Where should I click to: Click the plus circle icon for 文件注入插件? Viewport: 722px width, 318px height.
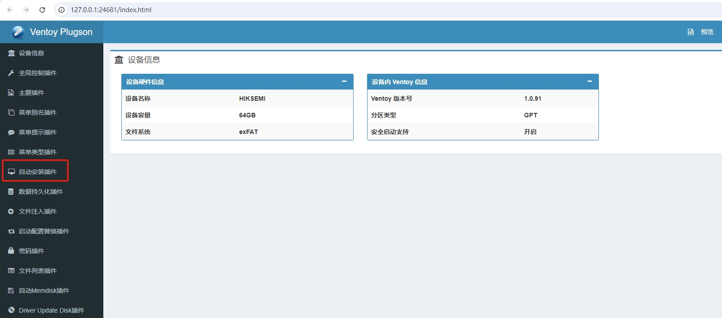pos(11,211)
